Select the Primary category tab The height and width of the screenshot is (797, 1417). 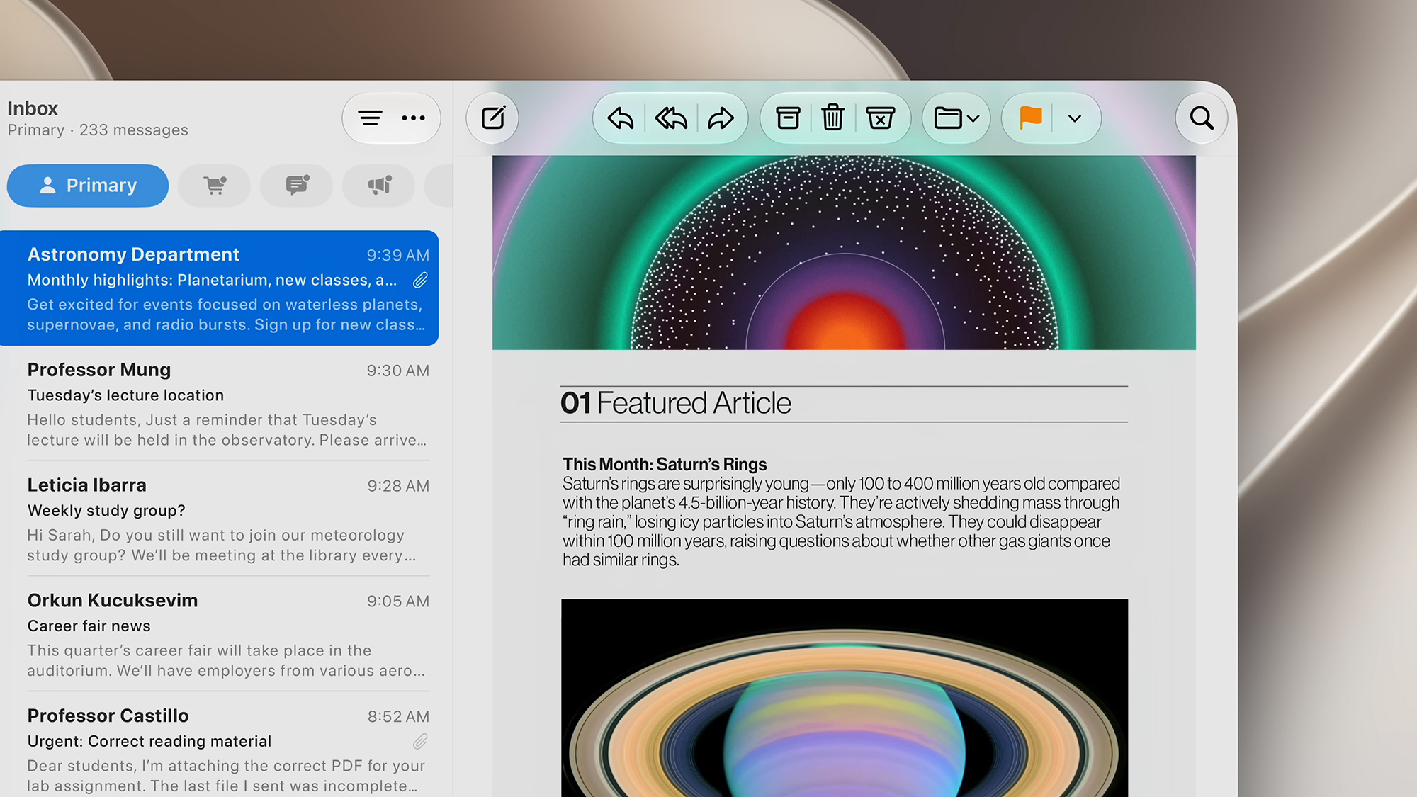coord(88,186)
